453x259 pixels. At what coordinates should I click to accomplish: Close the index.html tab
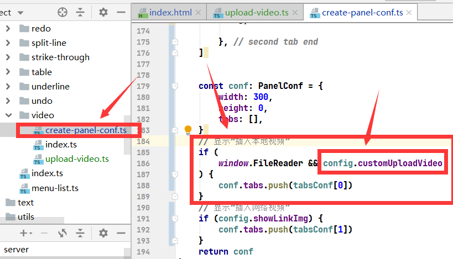click(198, 12)
